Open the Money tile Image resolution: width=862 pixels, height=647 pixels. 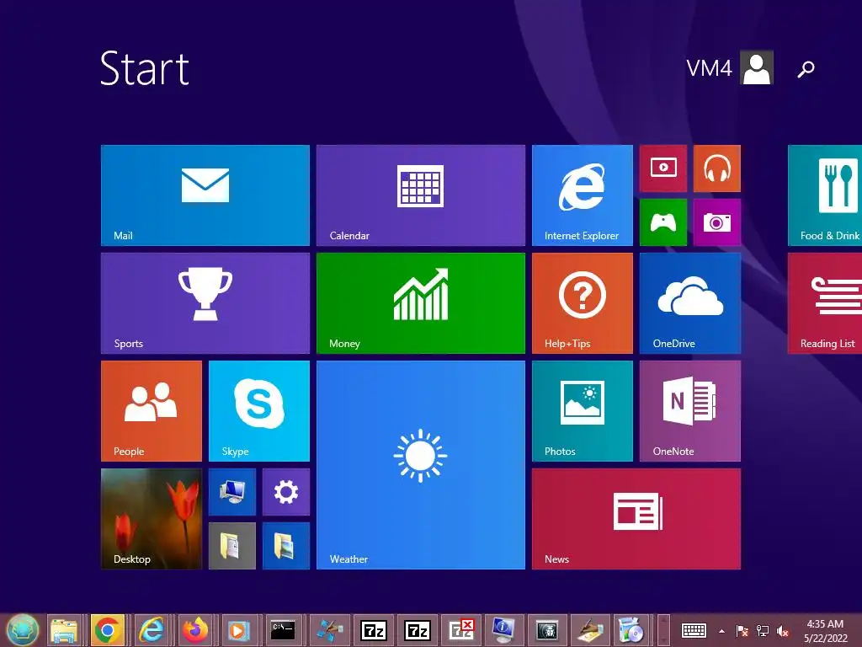click(421, 303)
